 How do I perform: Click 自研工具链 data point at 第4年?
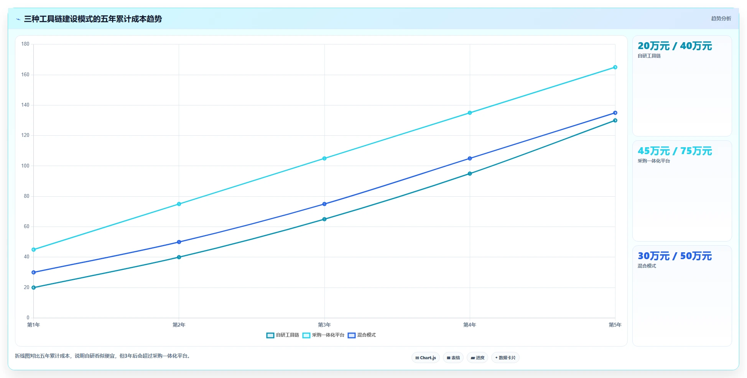(470, 174)
